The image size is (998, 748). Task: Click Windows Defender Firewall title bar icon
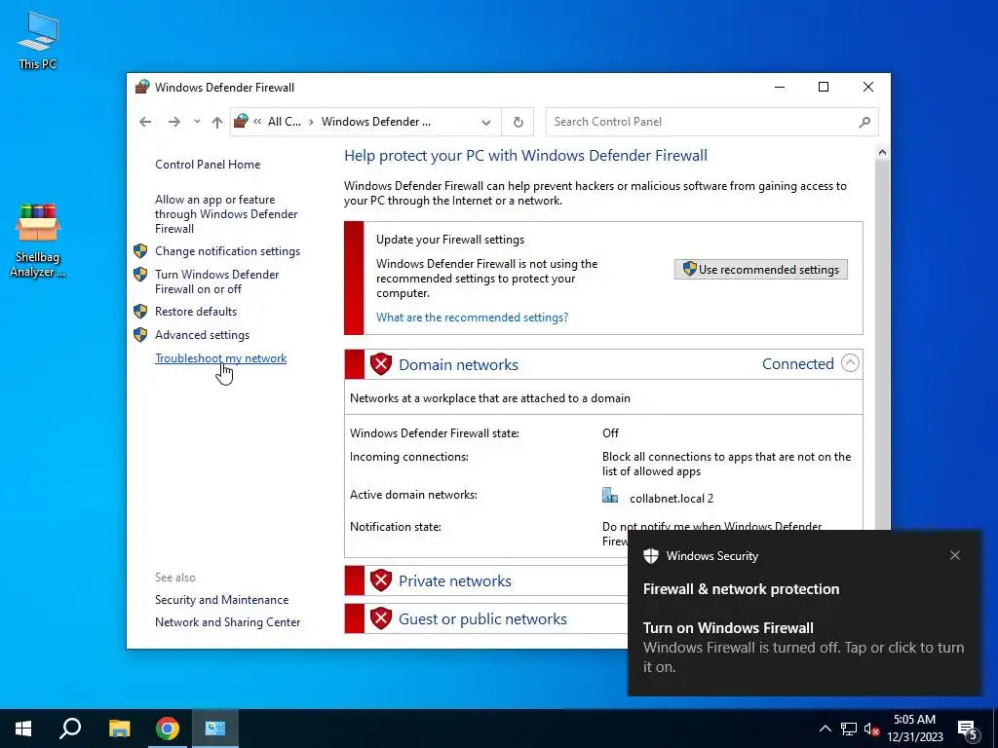(x=142, y=87)
